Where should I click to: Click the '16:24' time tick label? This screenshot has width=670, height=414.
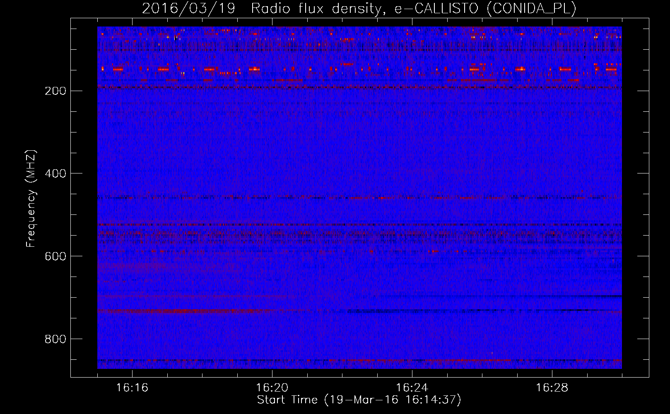click(412, 388)
